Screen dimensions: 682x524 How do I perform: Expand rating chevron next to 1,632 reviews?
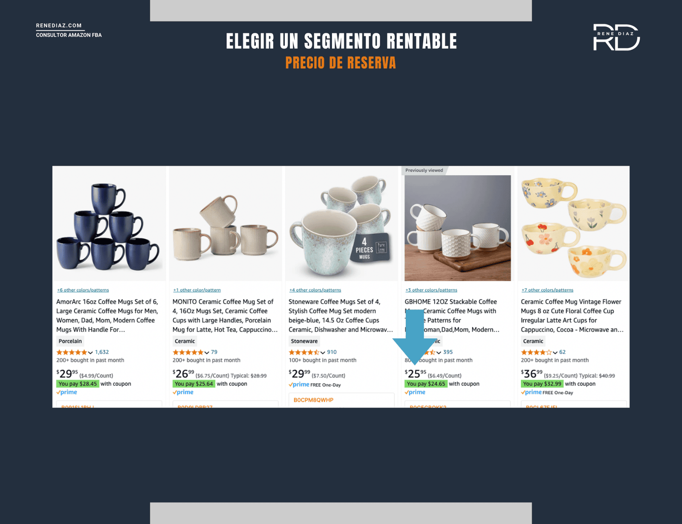[x=90, y=353]
